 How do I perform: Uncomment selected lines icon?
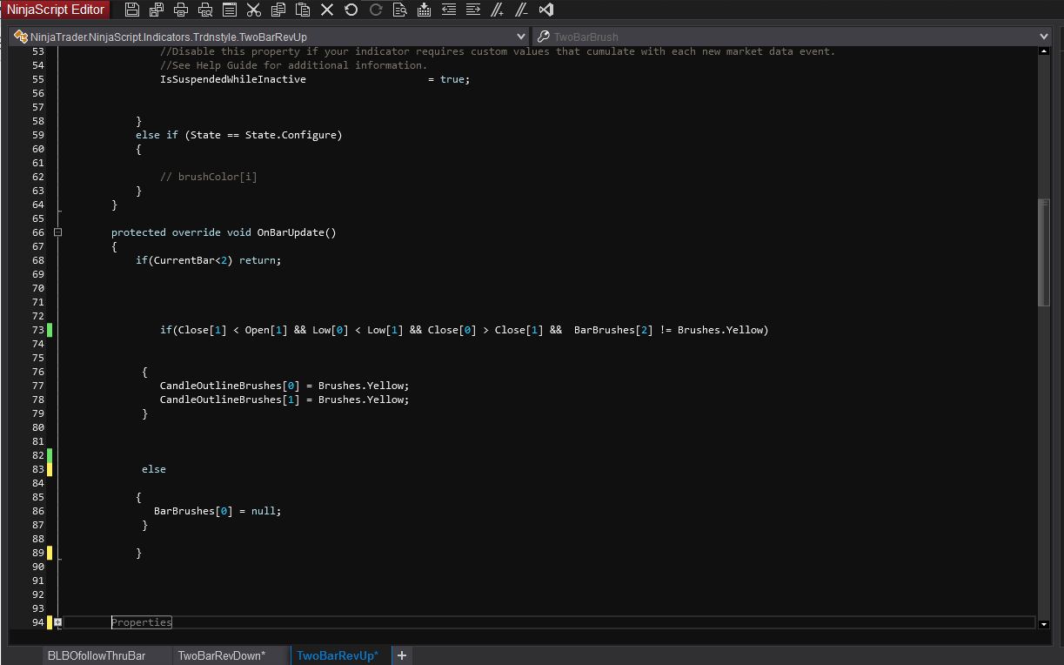(522, 10)
